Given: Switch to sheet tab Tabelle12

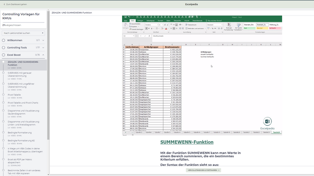Looking at the screenshot, I should tap(139, 132).
